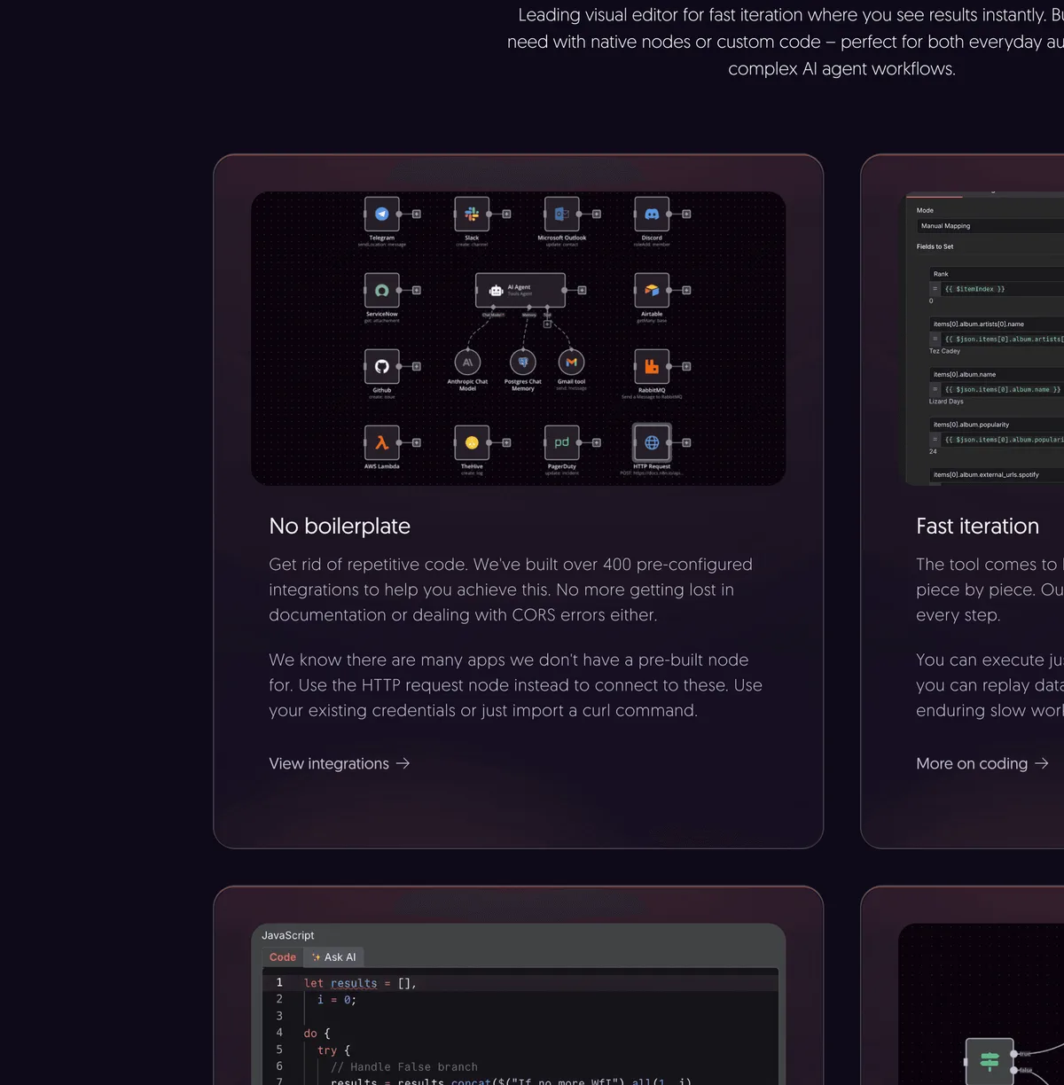Open the Manual Mapping mode dropdown
The image size is (1064, 1085).
tap(990, 226)
